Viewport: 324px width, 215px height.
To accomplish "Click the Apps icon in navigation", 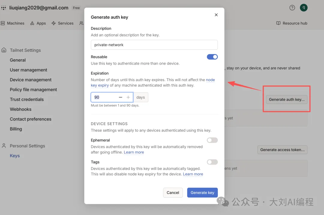I will [32, 23].
